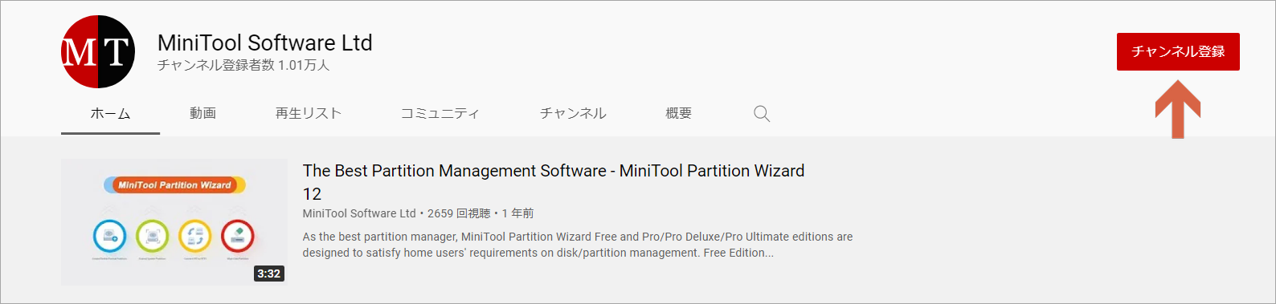Click the MiniTool Software Ltd channel name heading

(x=265, y=43)
